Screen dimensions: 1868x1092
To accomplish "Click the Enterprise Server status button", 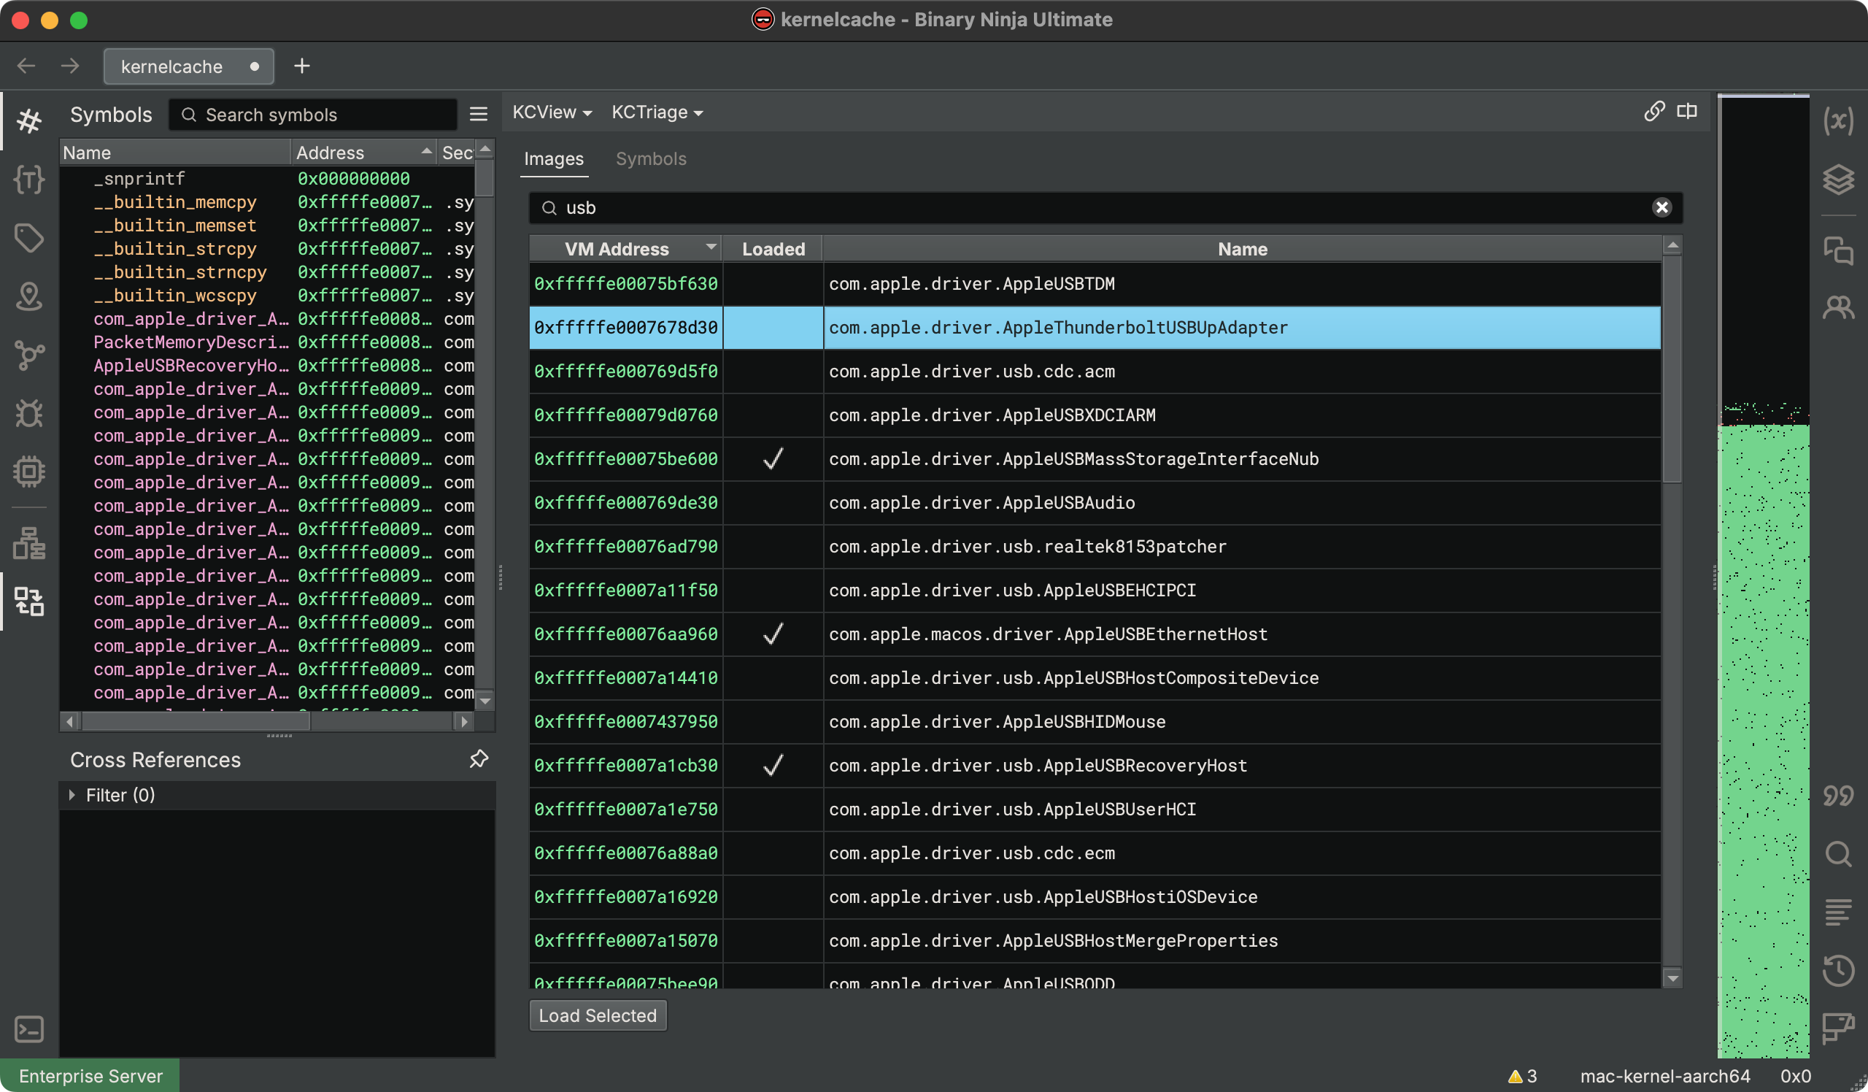I will (x=90, y=1076).
